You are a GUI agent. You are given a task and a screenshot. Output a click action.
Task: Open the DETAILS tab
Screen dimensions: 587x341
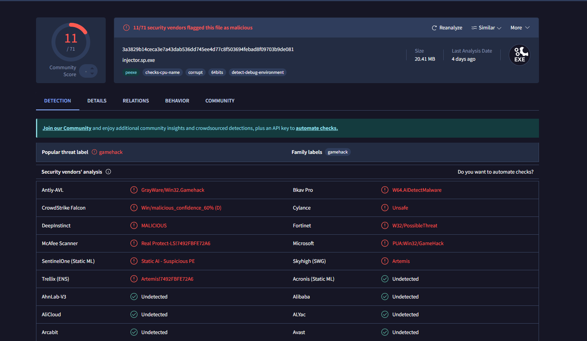pyautogui.click(x=97, y=101)
